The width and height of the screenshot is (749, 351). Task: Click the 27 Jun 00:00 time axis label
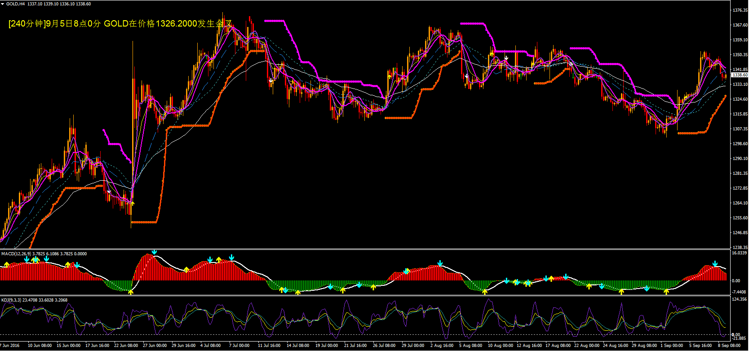click(155, 346)
